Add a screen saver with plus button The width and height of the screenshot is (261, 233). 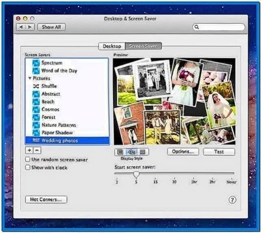click(x=29, y=150)
